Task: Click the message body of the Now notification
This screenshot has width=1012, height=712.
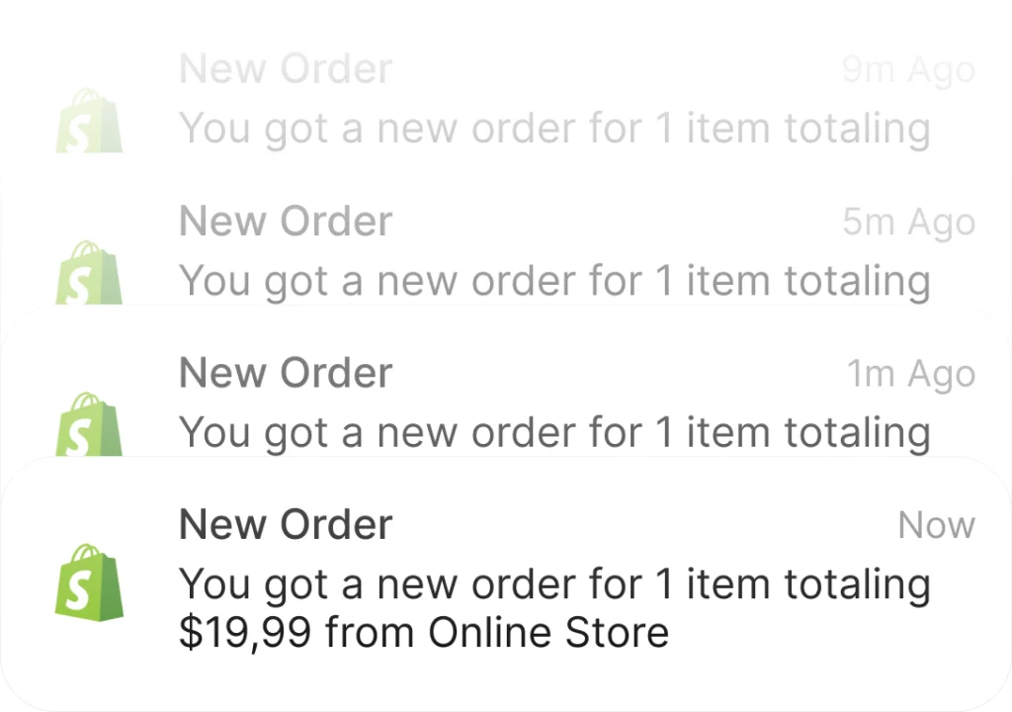Action: point(554,608)
